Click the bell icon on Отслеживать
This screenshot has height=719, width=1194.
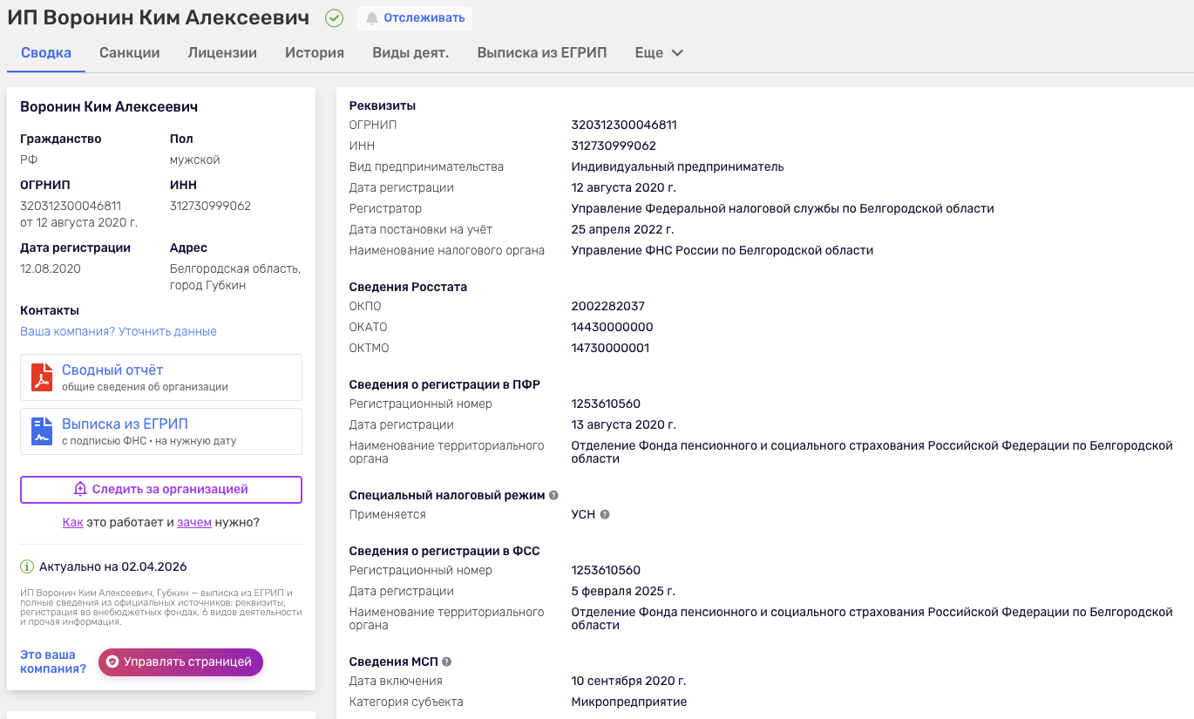pyautogui.click(x=372, y=17)
